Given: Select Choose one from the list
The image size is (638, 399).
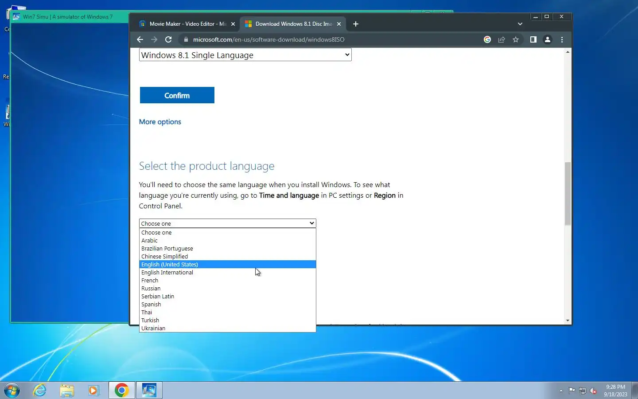Looking at the screenshot, I should (228, 232).
